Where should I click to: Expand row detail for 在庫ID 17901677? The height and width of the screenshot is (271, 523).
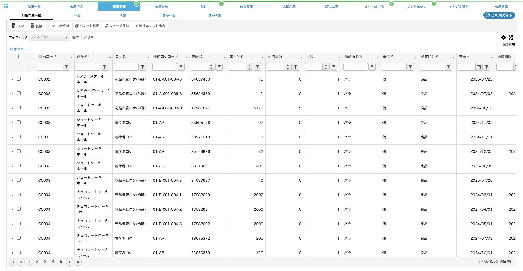pyautogui.click(x=12, y=108)
